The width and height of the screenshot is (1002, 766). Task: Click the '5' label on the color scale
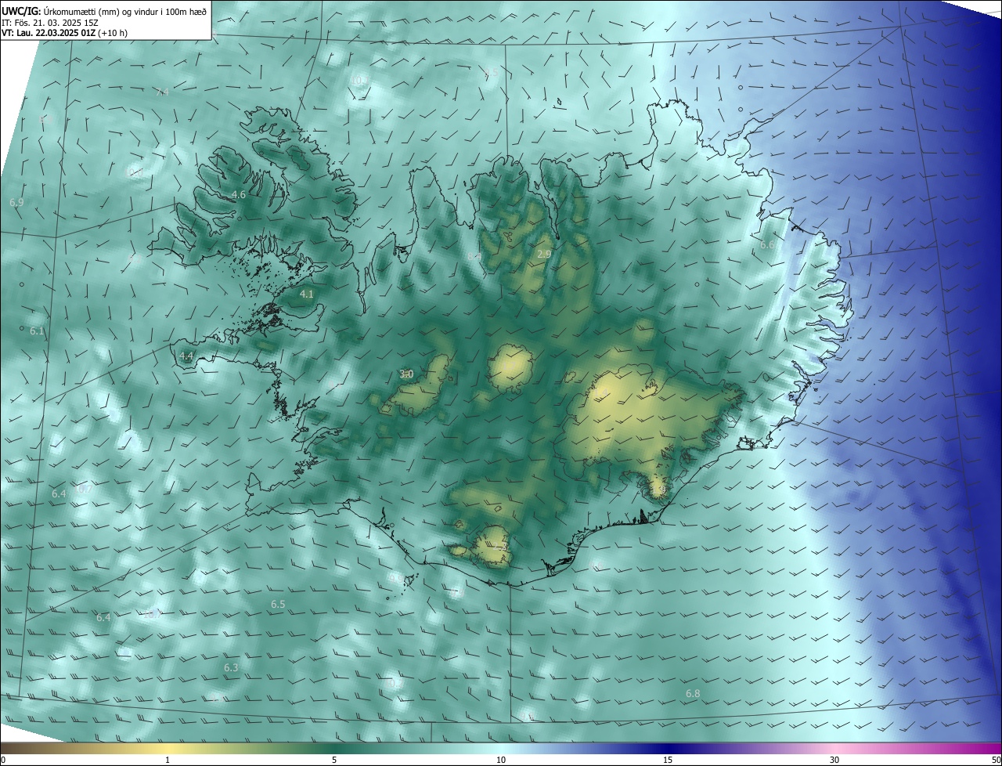tap(334, 760)
